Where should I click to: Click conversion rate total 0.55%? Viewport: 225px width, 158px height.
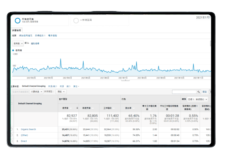click(194, 116)
